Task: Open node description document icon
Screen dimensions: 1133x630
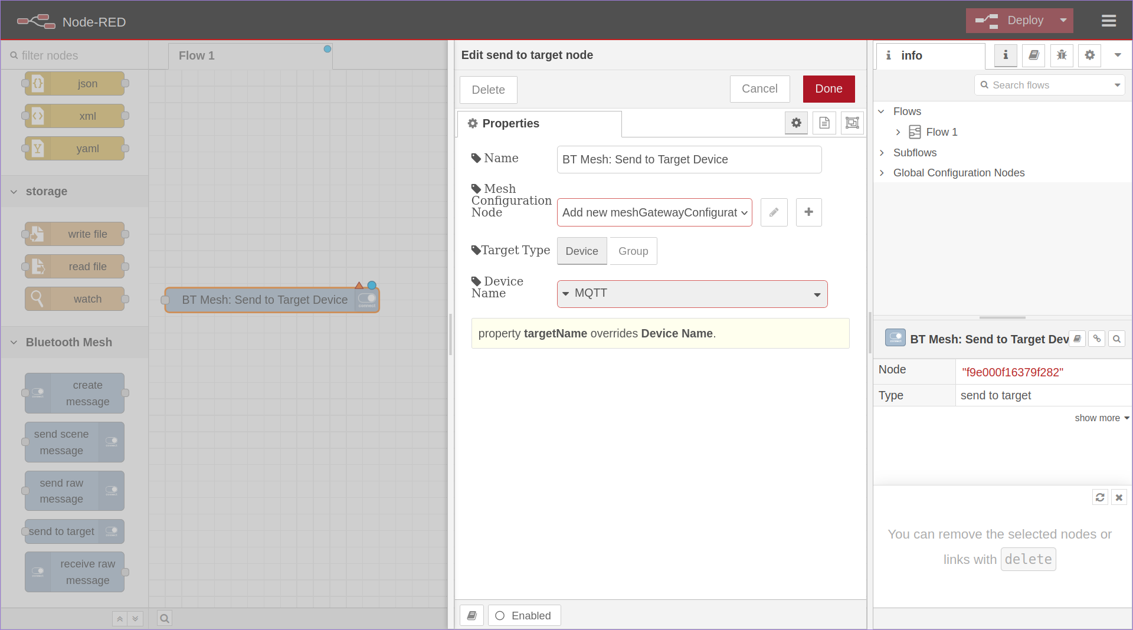Action: pyautogui.click(x=824, y=123)
